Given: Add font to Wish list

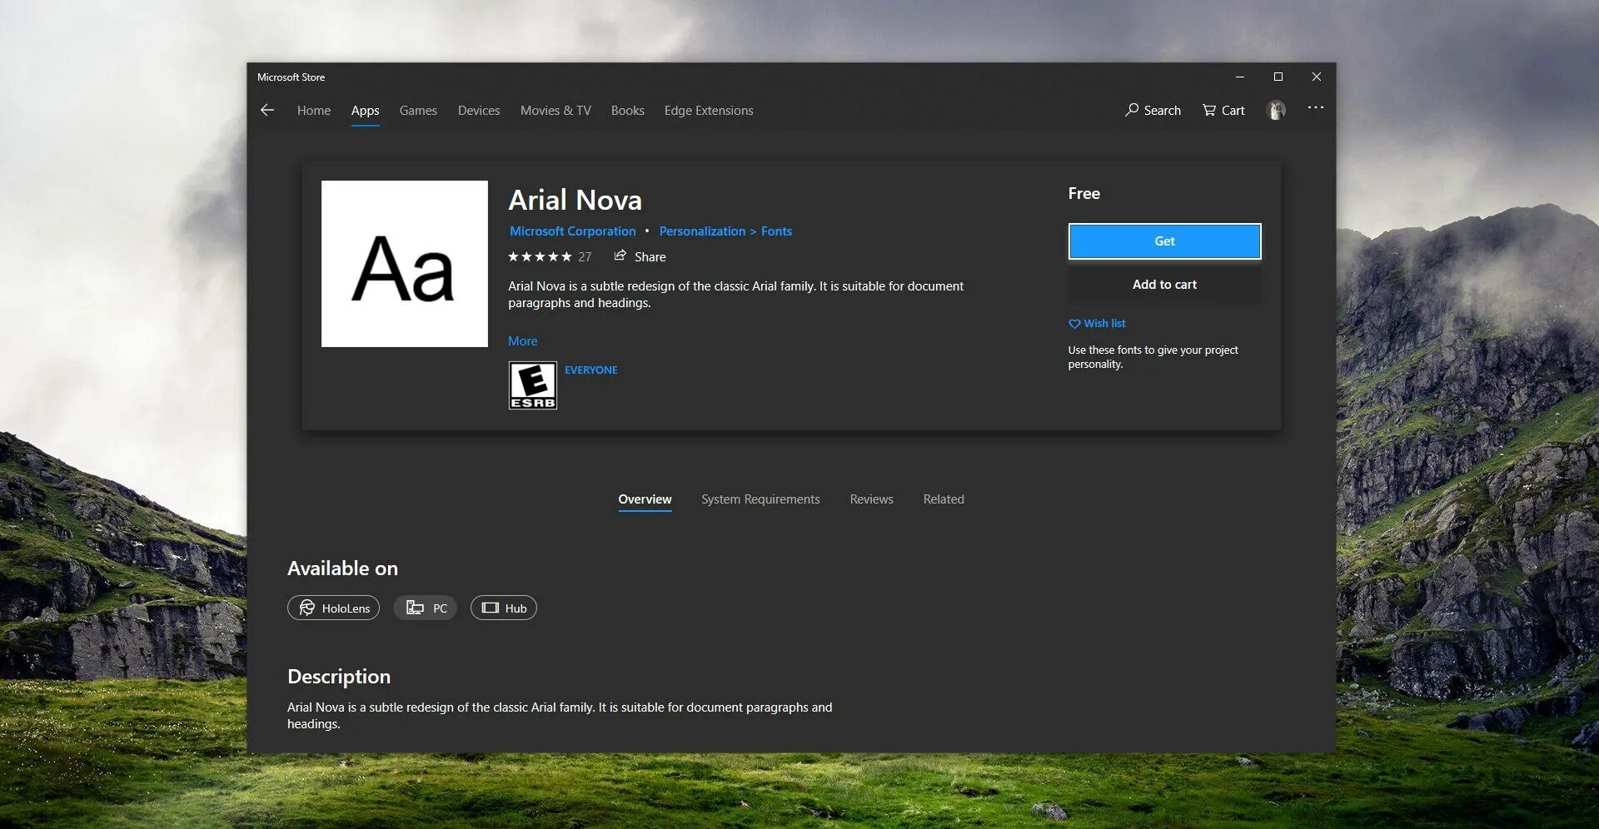Looking at the screenshot, I should coord(1097,323).
